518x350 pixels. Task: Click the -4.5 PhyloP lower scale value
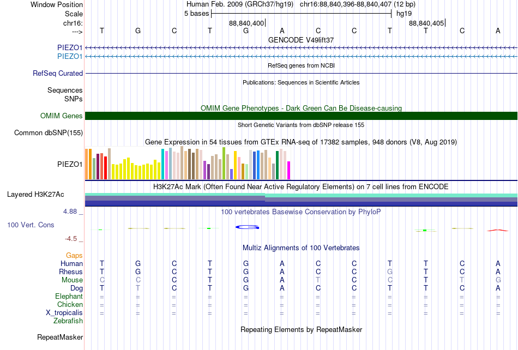pos(71,239)
